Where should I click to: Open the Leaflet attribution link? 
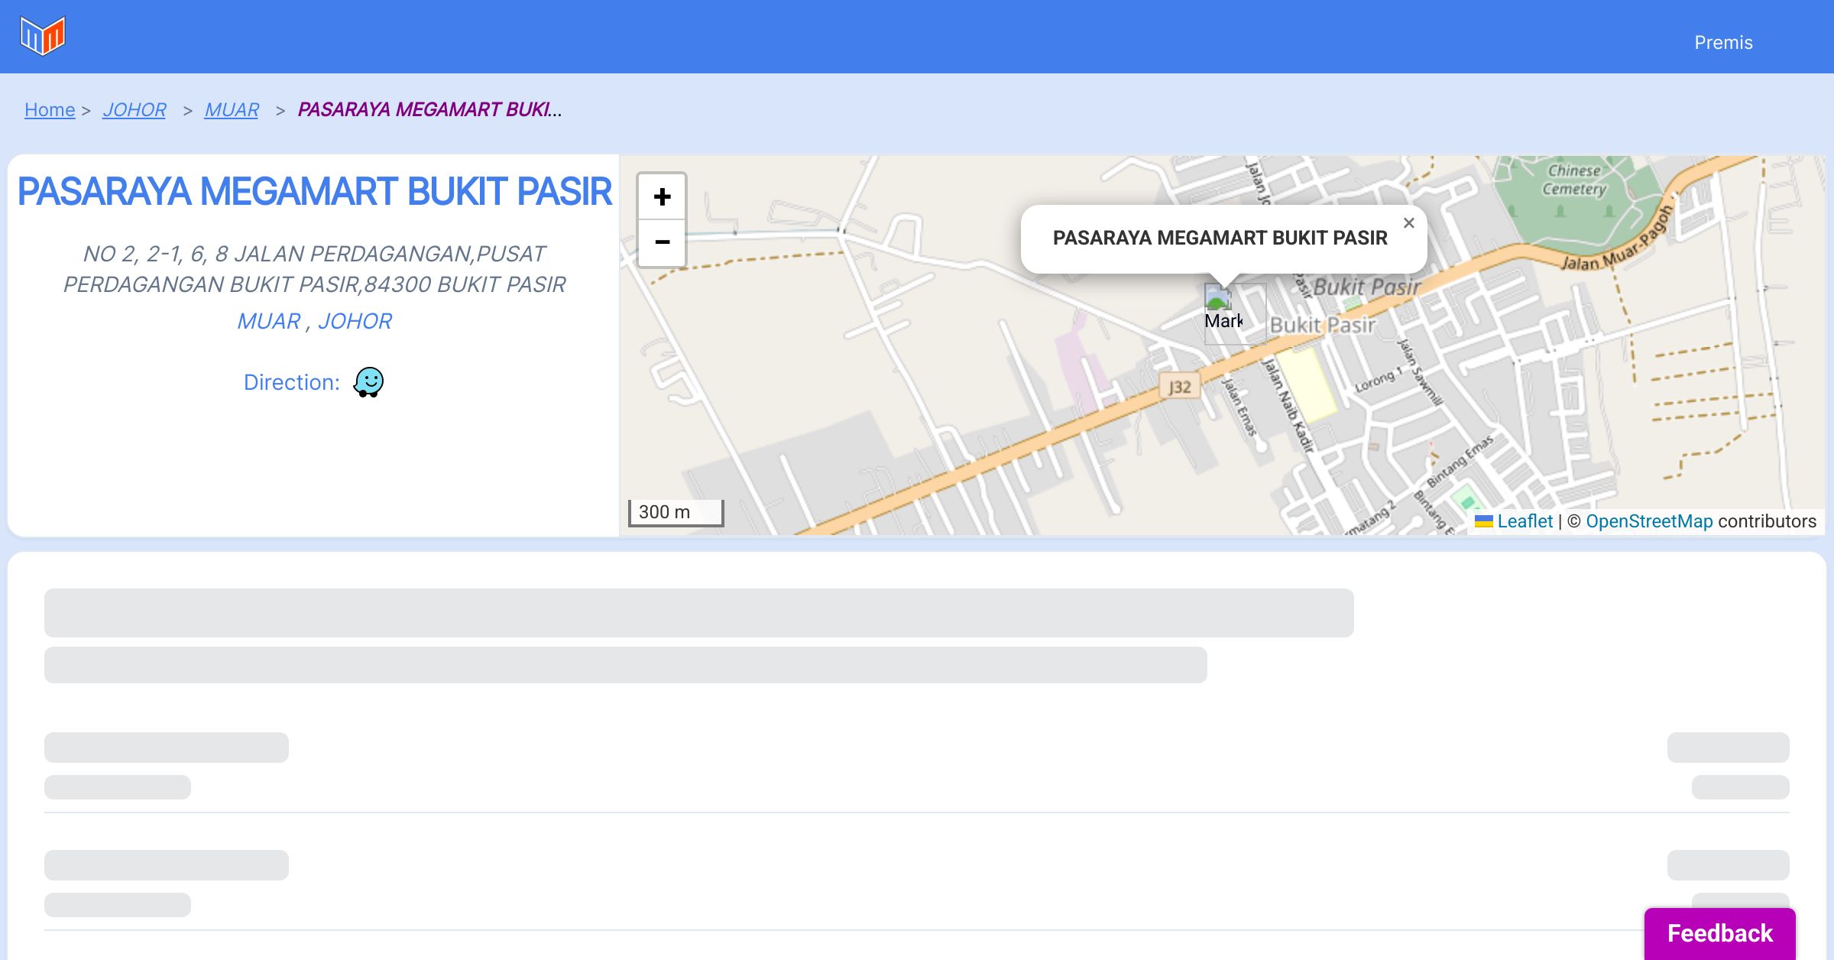tap(1525, 521)
